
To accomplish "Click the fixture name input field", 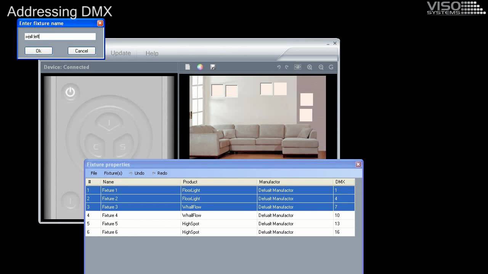I will coord(60,37).
